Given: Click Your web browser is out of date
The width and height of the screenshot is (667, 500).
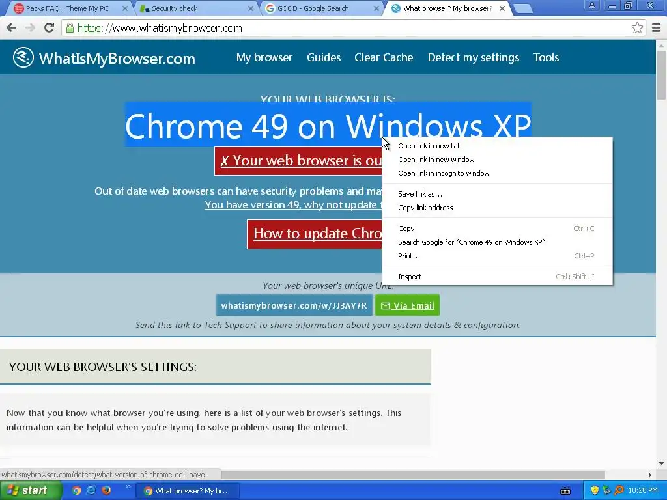Looking at the screenshot, I should coord(298,161).
